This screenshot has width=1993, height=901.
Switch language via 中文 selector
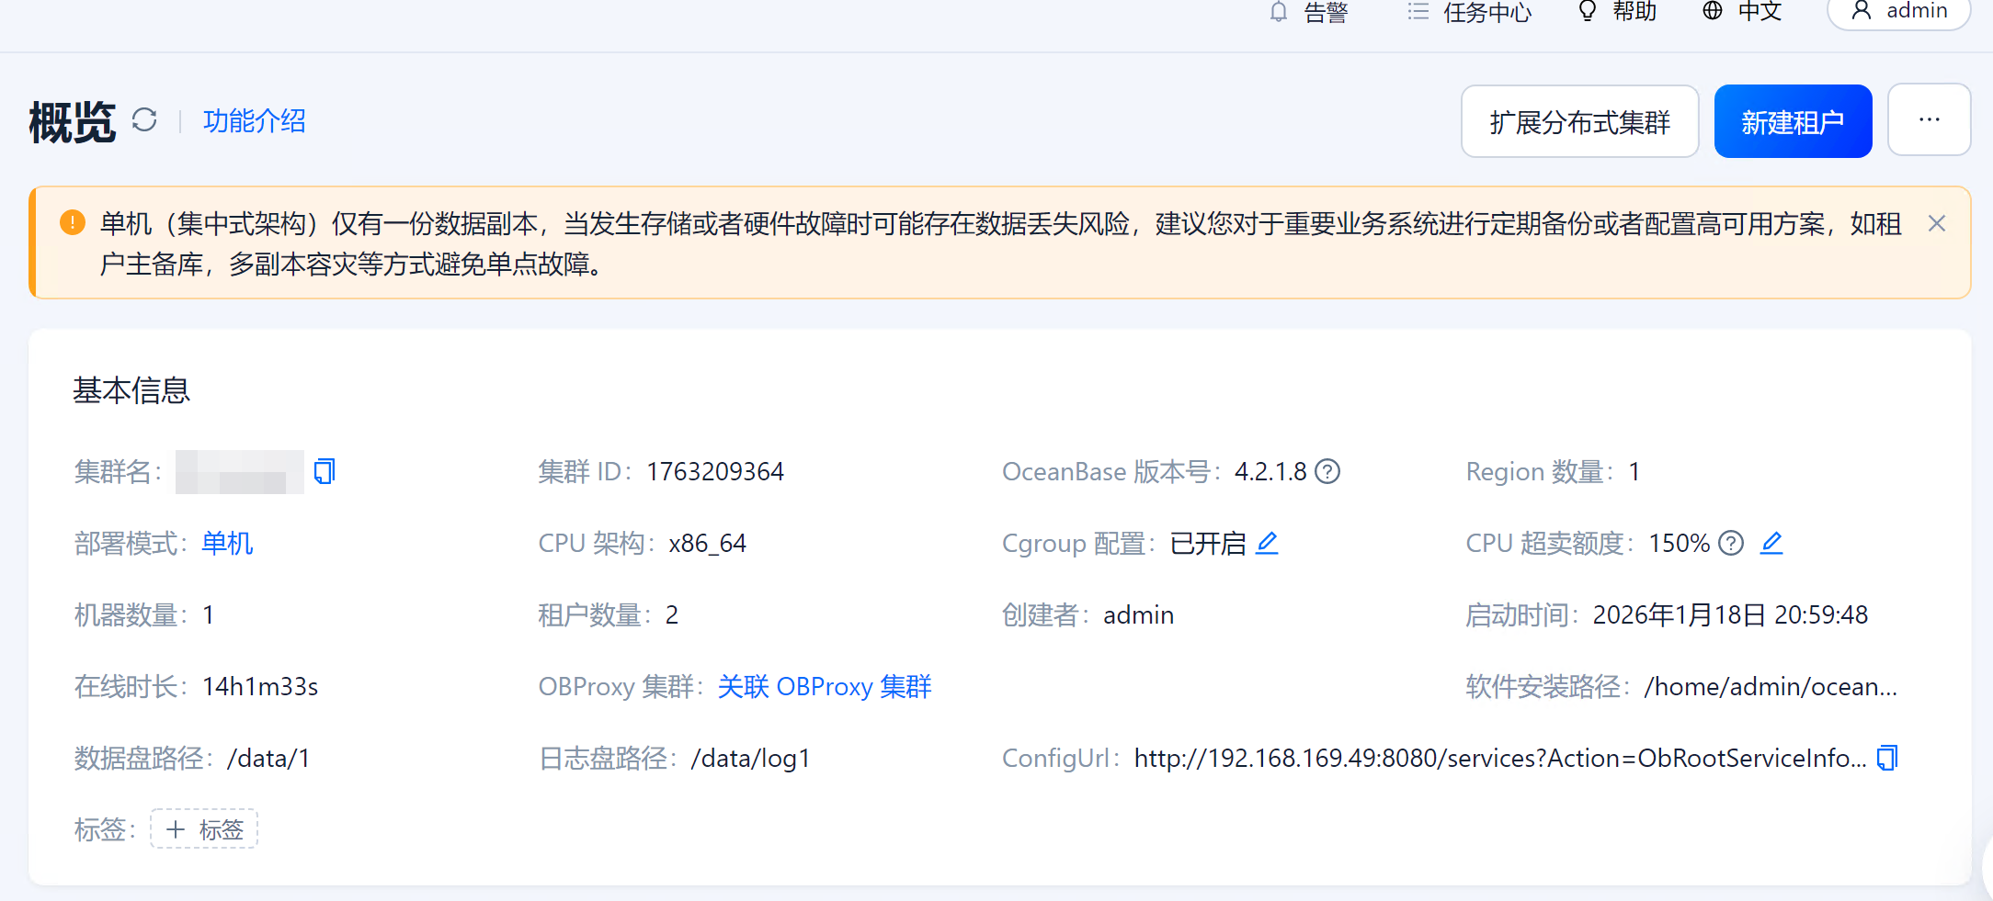point(1742,12)
